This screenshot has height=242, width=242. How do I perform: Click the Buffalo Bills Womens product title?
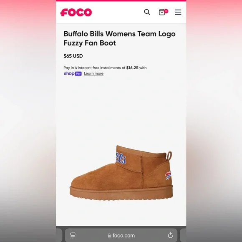pyautogui.click(x=119, y=38)
